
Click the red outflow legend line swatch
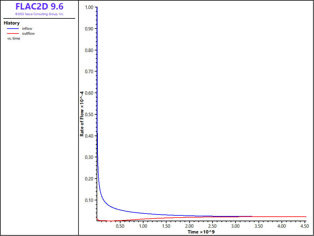13,33
